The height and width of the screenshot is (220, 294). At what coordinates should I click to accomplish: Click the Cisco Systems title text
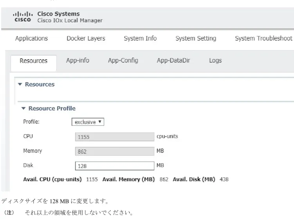[58, 14]
